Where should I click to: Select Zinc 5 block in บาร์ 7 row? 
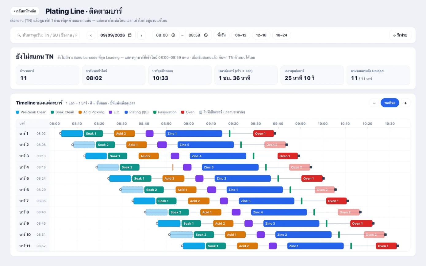point(267,201)
